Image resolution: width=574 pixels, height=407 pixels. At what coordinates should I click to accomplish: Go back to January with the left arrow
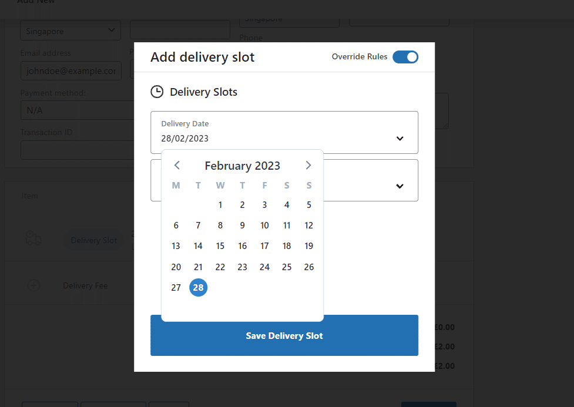point(177,165)
